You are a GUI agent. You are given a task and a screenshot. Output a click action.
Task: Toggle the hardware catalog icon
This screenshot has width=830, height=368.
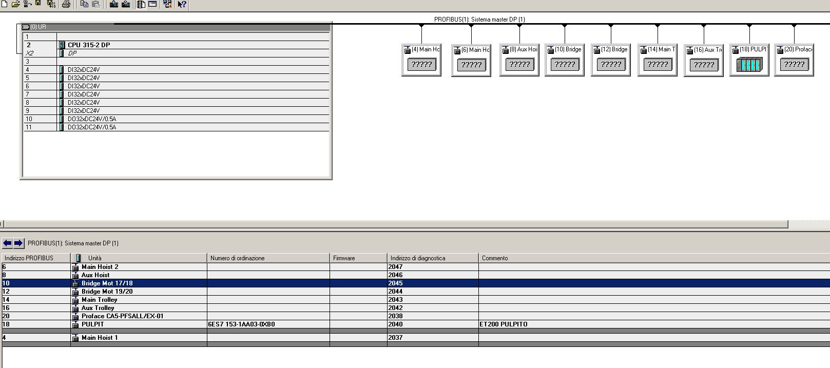pos(141,4)
